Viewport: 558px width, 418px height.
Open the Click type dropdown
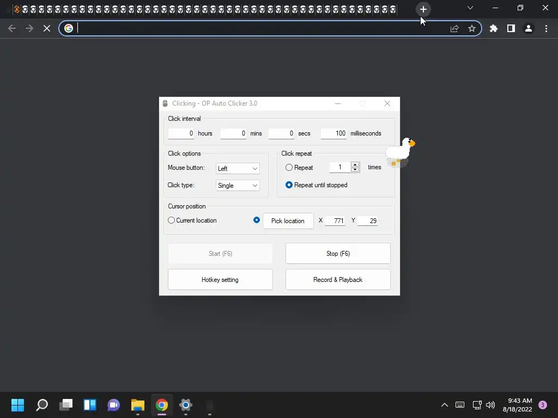(x=238, y=186)
